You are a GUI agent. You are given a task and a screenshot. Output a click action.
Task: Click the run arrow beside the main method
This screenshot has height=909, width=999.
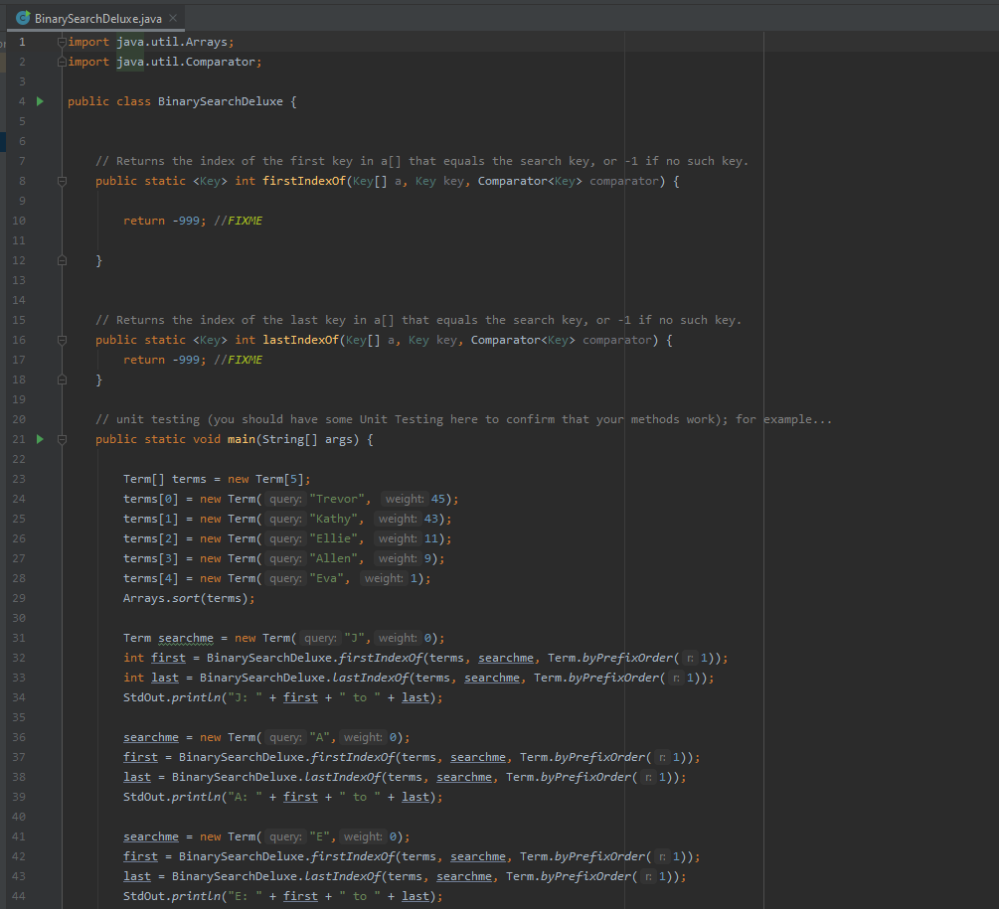click(x=41, y=439)
